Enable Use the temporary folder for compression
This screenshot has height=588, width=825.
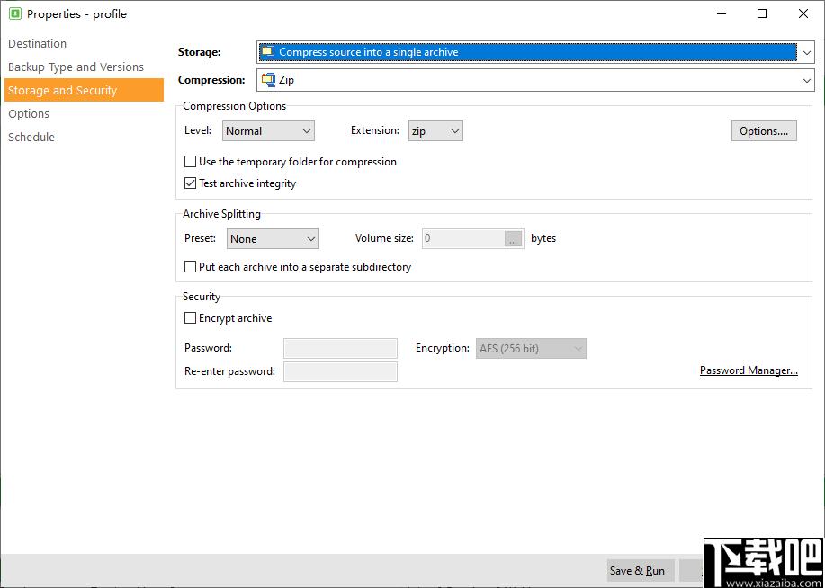(191, 162)
